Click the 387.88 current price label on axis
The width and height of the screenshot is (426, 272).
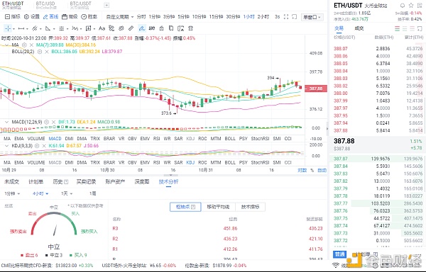316,89
